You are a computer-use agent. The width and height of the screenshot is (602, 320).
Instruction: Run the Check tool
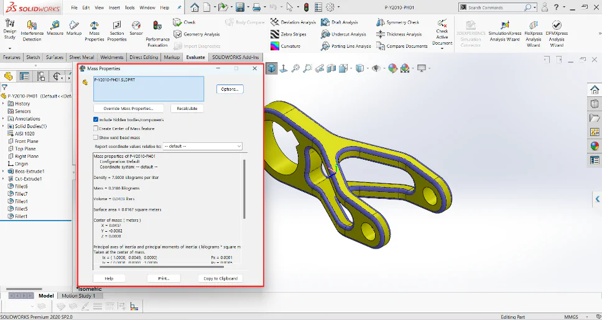184,22
